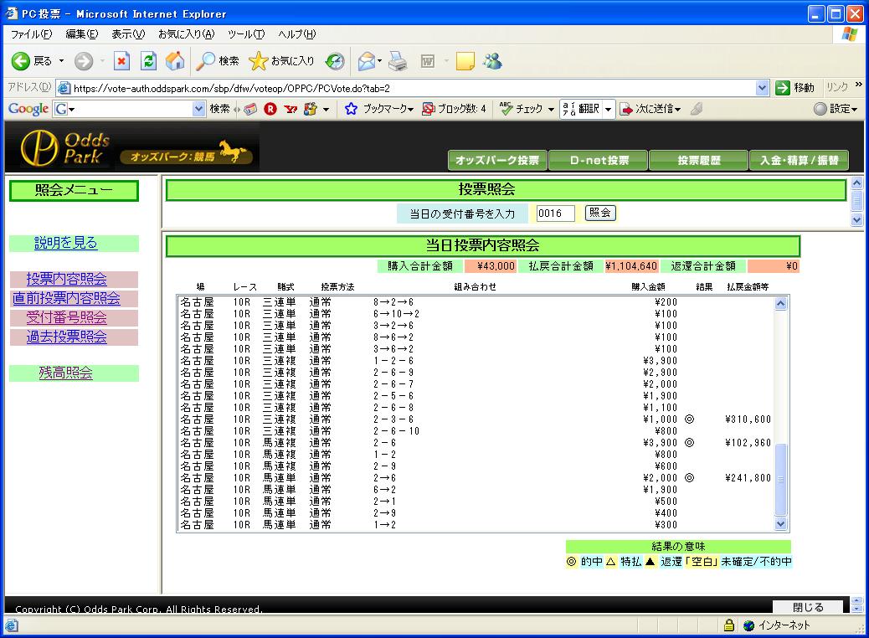Open the 受付番号照会 link
869x638 pixels.
(x=66, y=317)
